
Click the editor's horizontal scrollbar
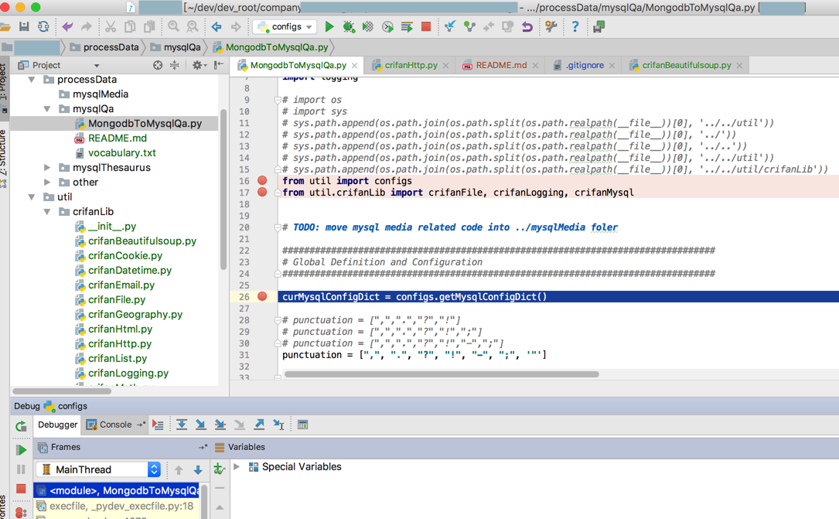(x=441, y=374)
